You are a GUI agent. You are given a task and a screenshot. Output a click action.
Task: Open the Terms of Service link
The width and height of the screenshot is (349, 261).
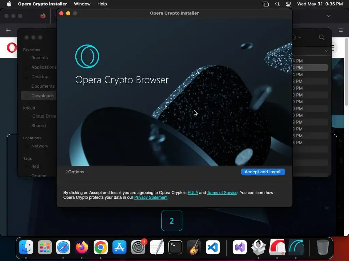222,193
